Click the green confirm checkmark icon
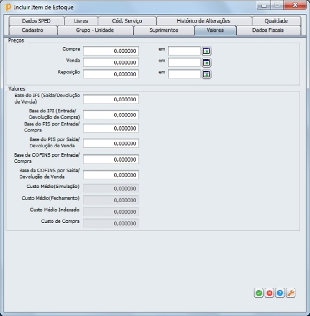This screenshot has height=316, width=310. (x=259, y=293)
